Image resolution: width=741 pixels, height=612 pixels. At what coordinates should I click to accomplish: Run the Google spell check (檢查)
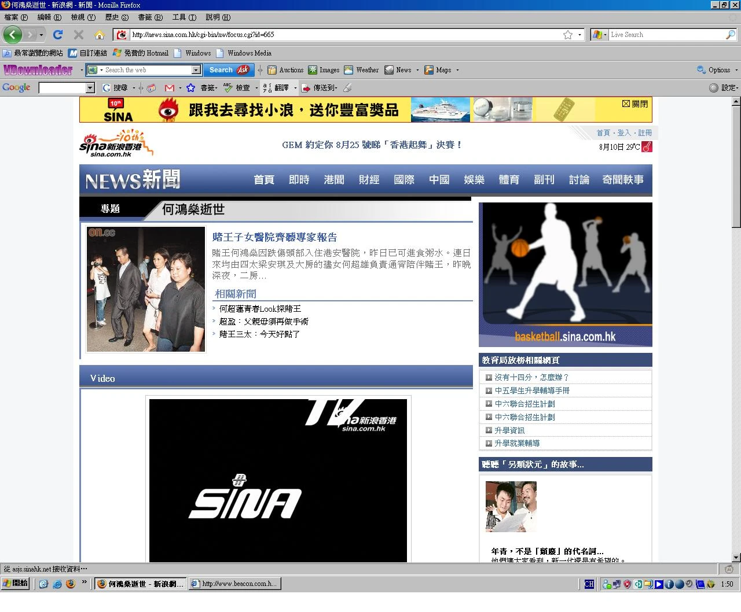point(237,88)
